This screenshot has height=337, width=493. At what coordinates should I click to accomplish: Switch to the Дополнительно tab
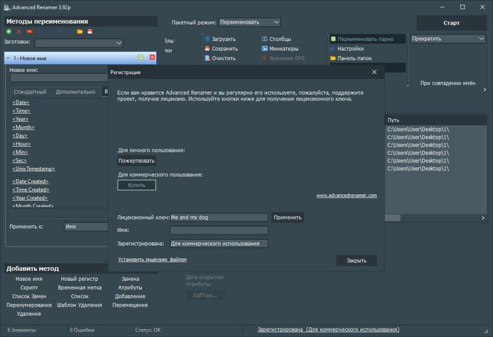[75, 92]
